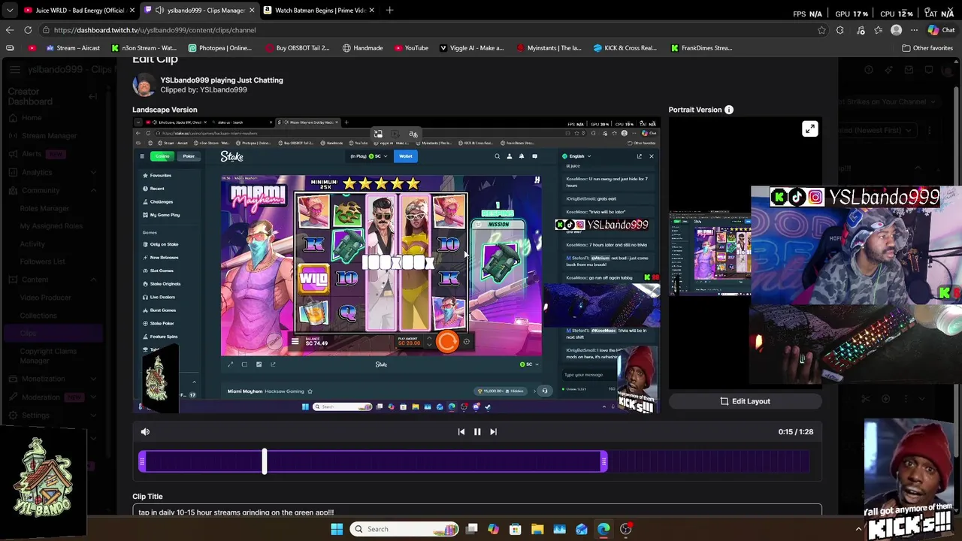The image size is (962, 541).
Task: Click the left trim handle on the timeline
Action: click(x=142, y=462)
